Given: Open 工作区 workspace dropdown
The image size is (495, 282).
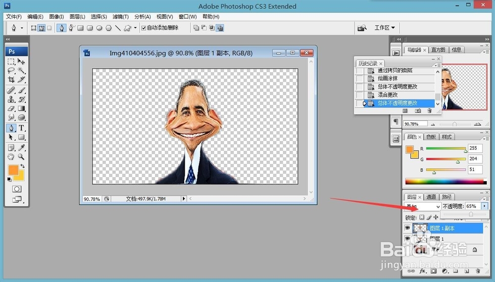Looking at the screenshot, I should (x=384, y=28).
